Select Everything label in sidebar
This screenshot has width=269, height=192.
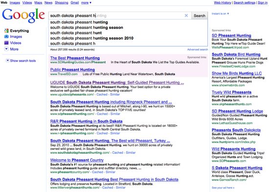tap(20, 31)
